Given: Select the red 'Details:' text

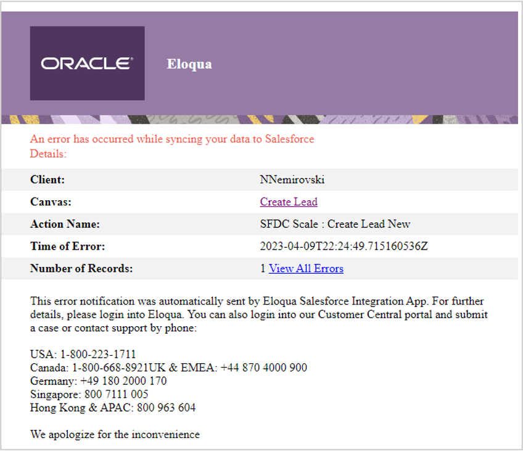Looking at the screenshot, I should click(x=48, y=154).
